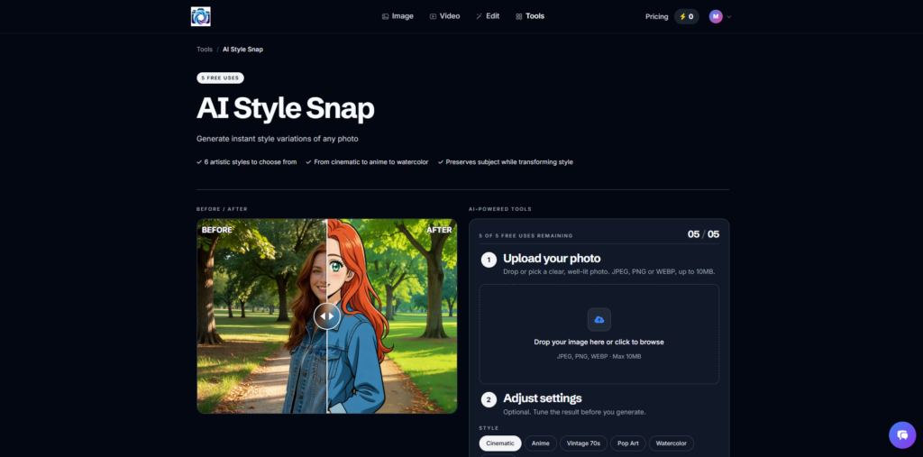The width and height of the screenshot is (923, 457).
Task: Open the chat support widget
Action: click(902, 435)
